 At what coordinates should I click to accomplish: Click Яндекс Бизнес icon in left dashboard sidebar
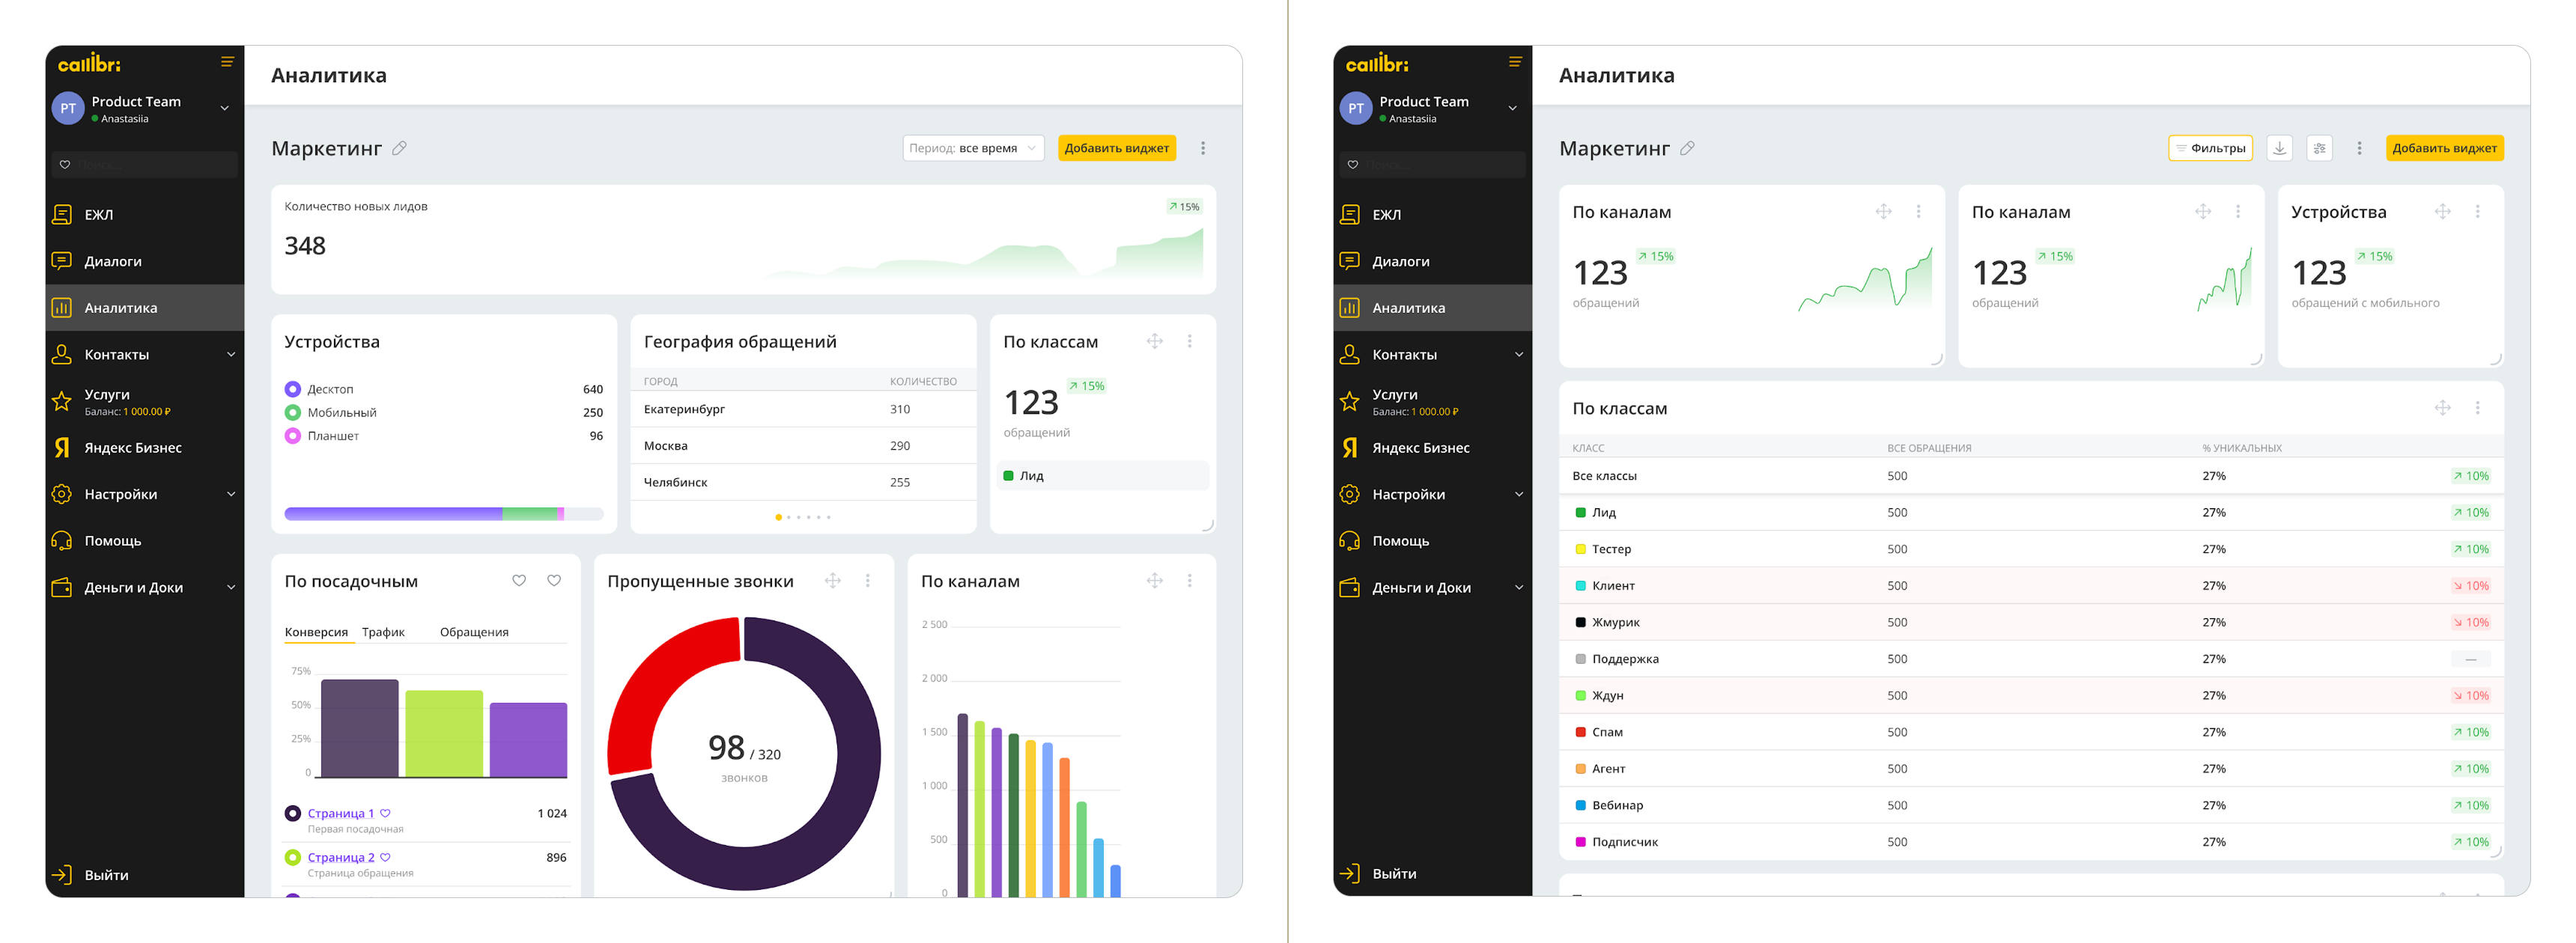click(x=62, y=448)
